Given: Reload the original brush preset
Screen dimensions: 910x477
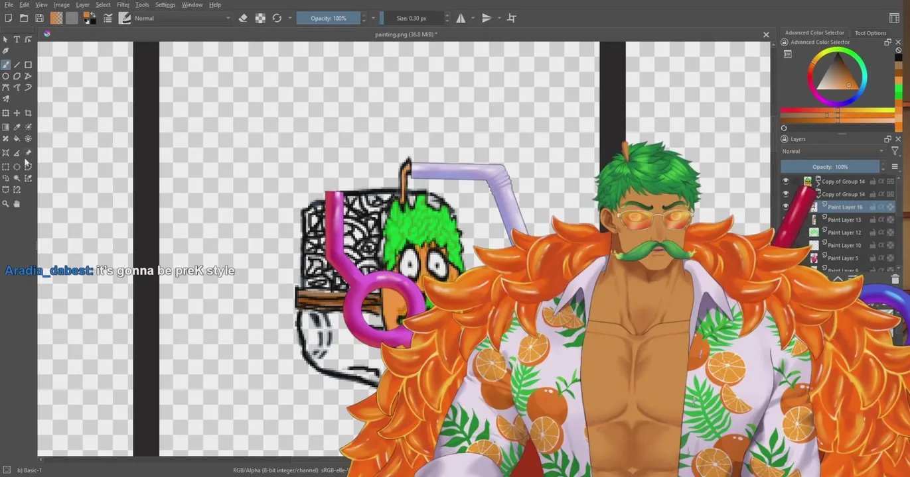Looking at the screenshot, I should [x=277, y=19].
